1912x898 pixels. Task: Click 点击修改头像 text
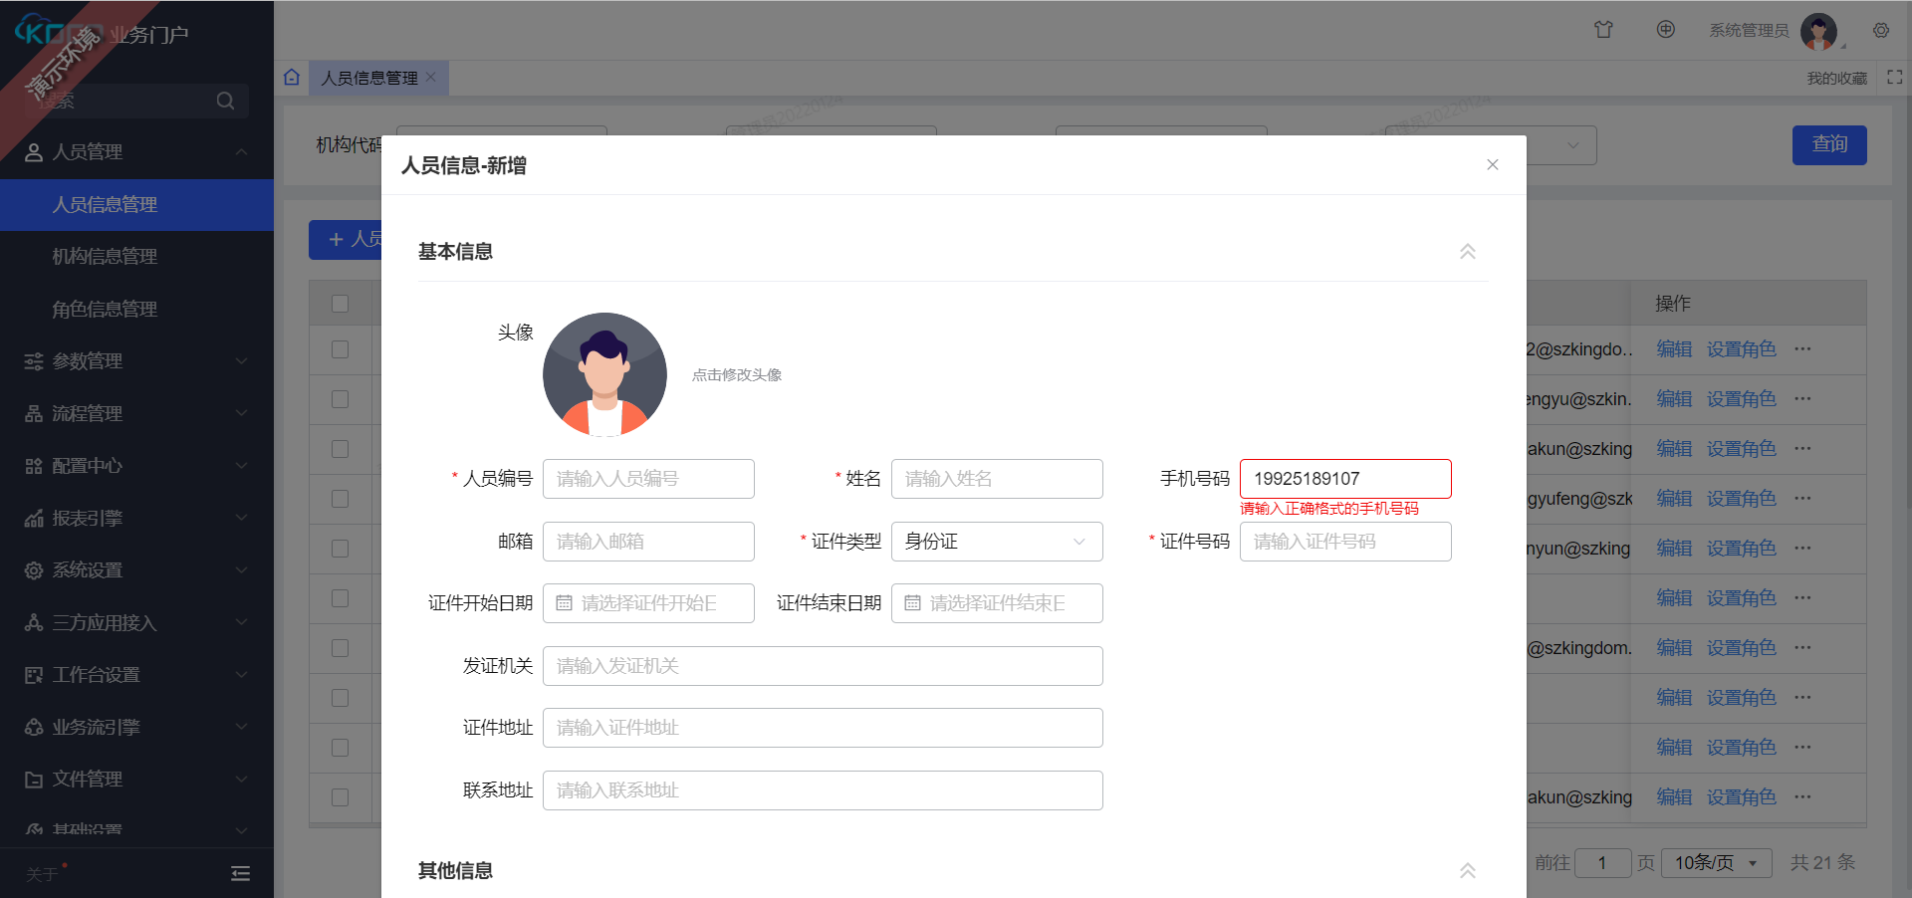click(737, 374)
